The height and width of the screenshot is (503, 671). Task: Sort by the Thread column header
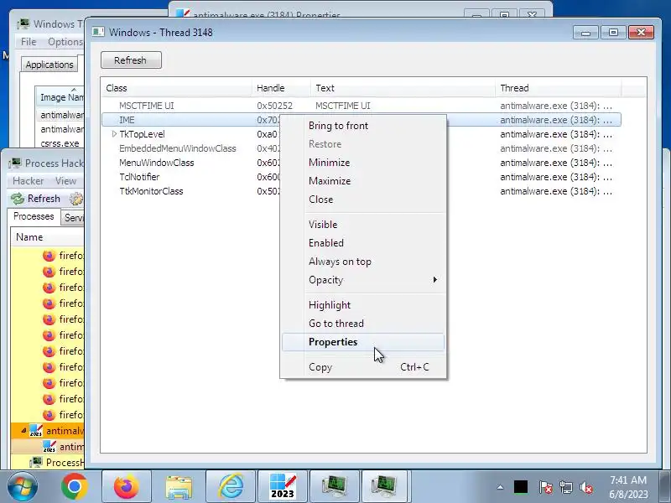pos(558,88)
